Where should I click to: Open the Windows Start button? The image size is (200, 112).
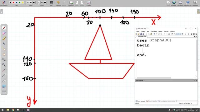(2, 110)
